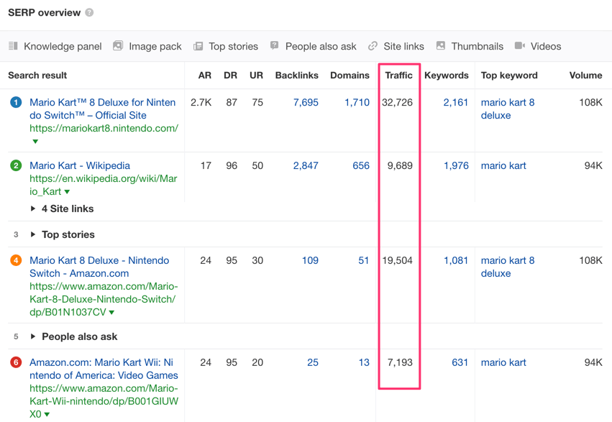The height and width of the screenshot is (422, 612).
Task: Open the Mario Kart - Wikipedia result
Action: (80, 166)
